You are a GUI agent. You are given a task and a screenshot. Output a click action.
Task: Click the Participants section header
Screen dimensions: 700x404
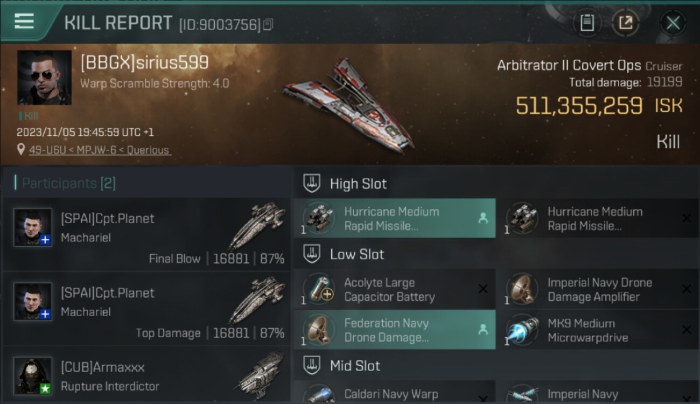click(x=65, y=183)
